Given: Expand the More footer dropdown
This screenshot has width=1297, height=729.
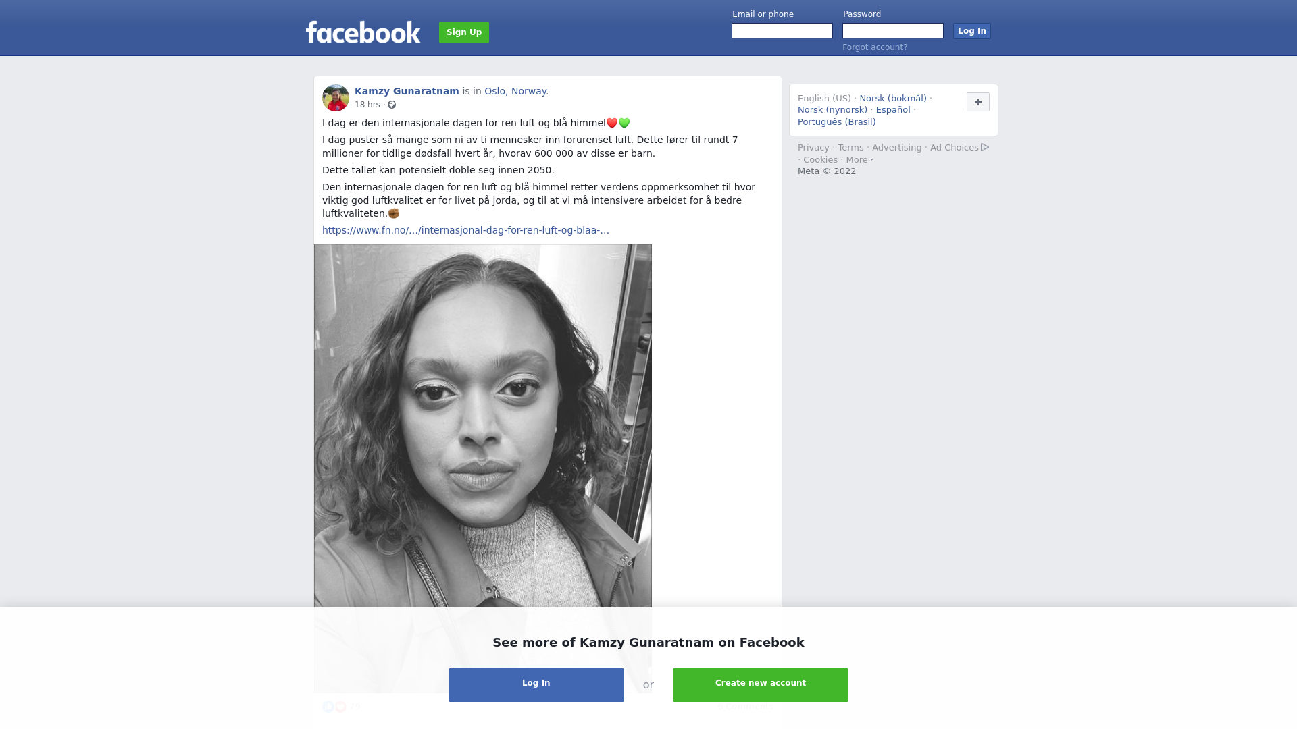Looking at the screenshot, I should click(x=859, y=160).
